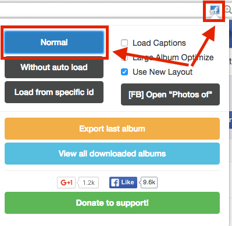232x226 pixels.
Task: Click the Normal download mode button
Action: click(x=54, y=42)
